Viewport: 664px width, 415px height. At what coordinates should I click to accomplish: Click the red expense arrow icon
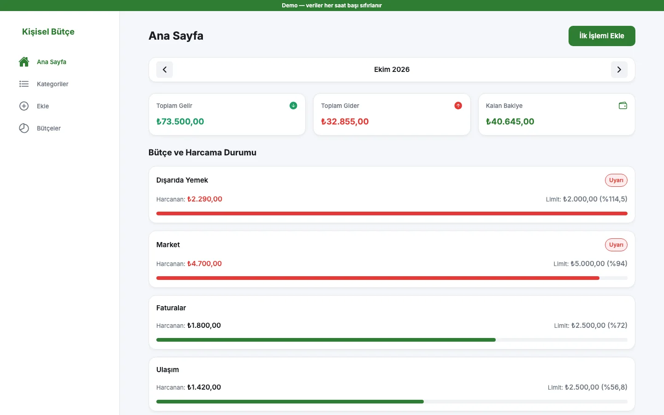pos(458,106)
